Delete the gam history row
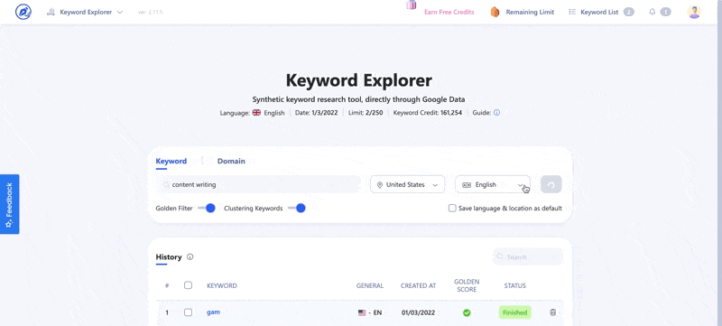Image resolution: width=722 pixels, height=326 pixels. coord(553,312)
